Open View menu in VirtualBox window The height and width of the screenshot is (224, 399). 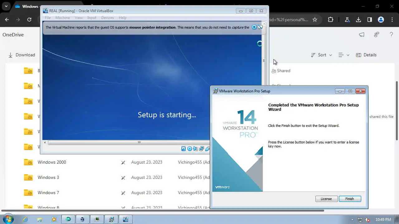(x=79, y=18)
